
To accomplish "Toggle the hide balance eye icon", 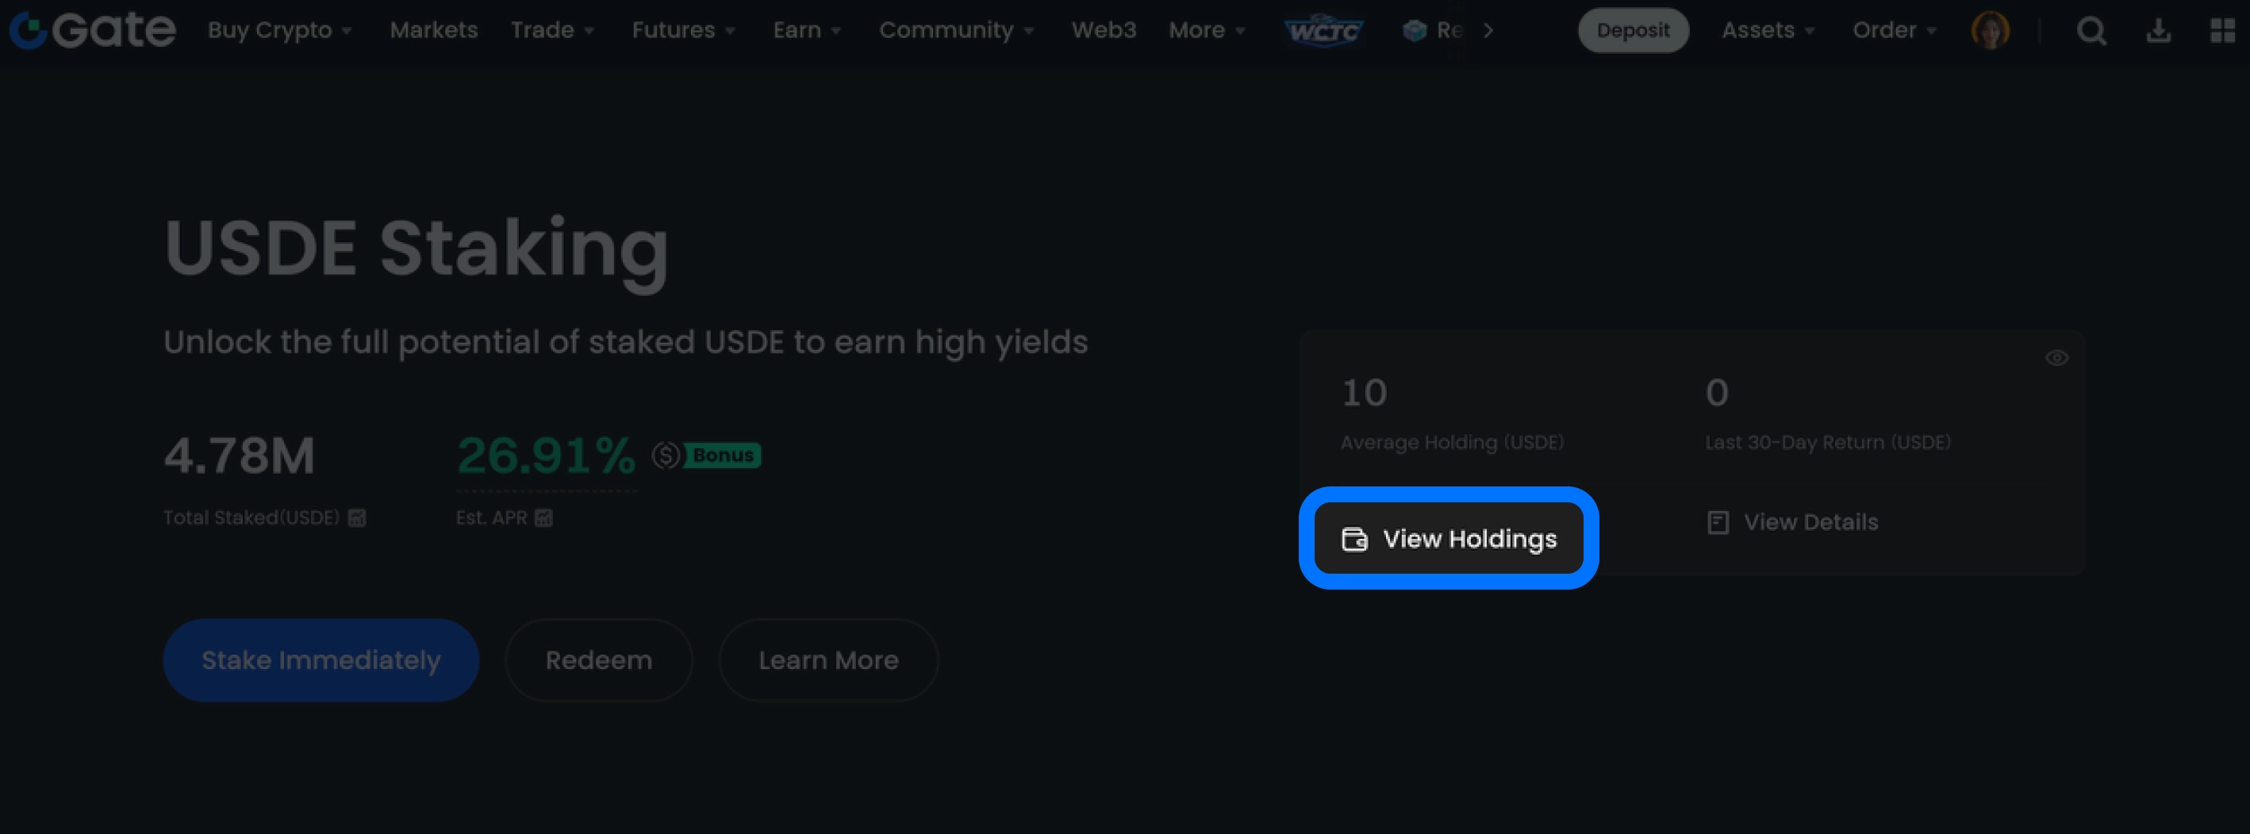I will coord(2056,358).
